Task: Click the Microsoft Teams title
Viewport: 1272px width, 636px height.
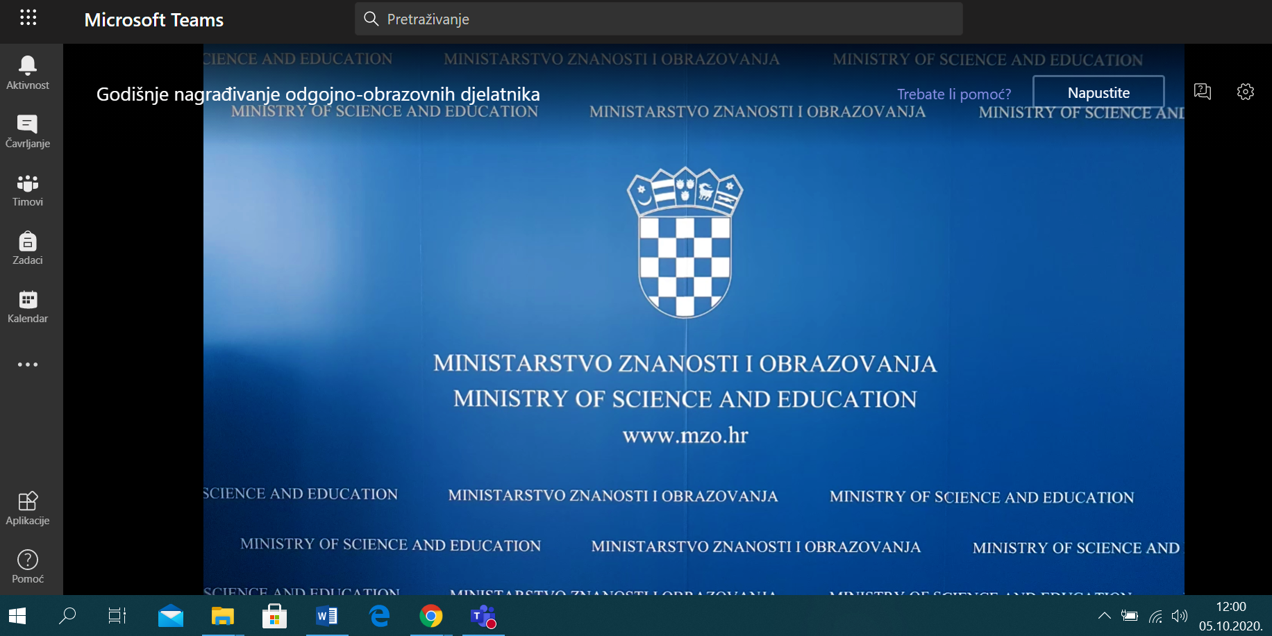Action: click(x=154, y=19)
